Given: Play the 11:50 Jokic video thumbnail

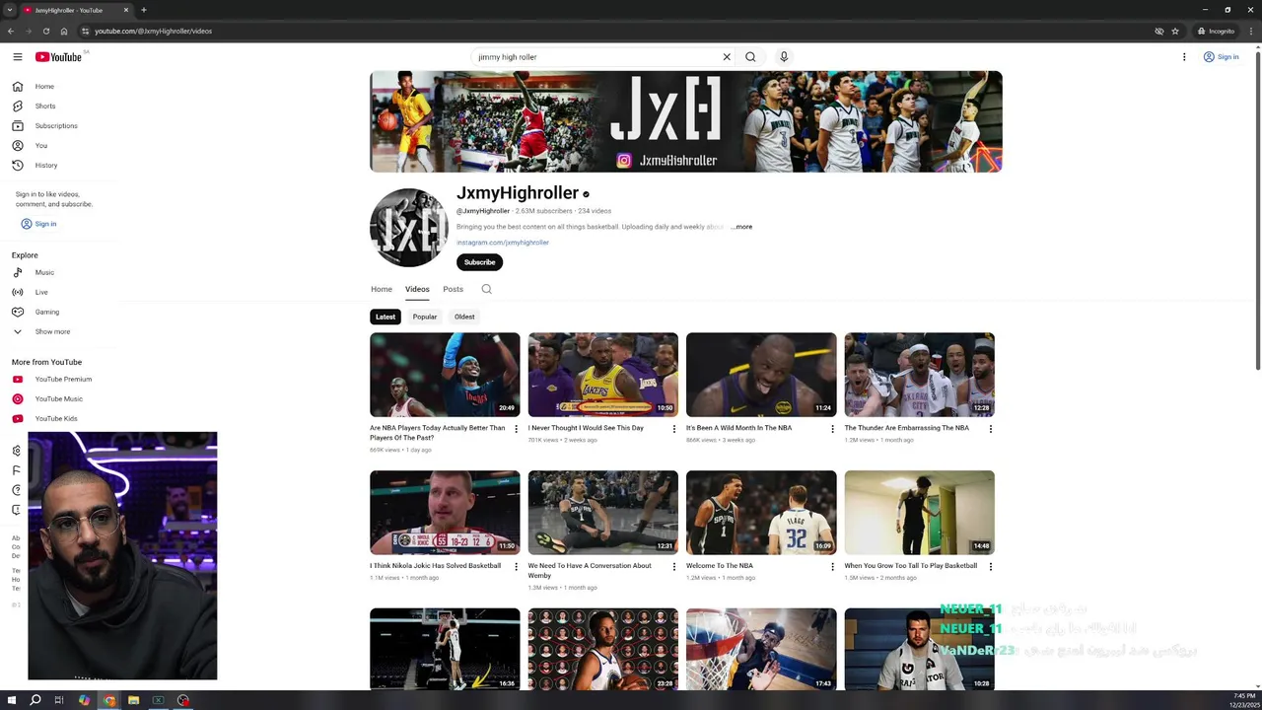Looking at the screenshot, I should [445, 513].
